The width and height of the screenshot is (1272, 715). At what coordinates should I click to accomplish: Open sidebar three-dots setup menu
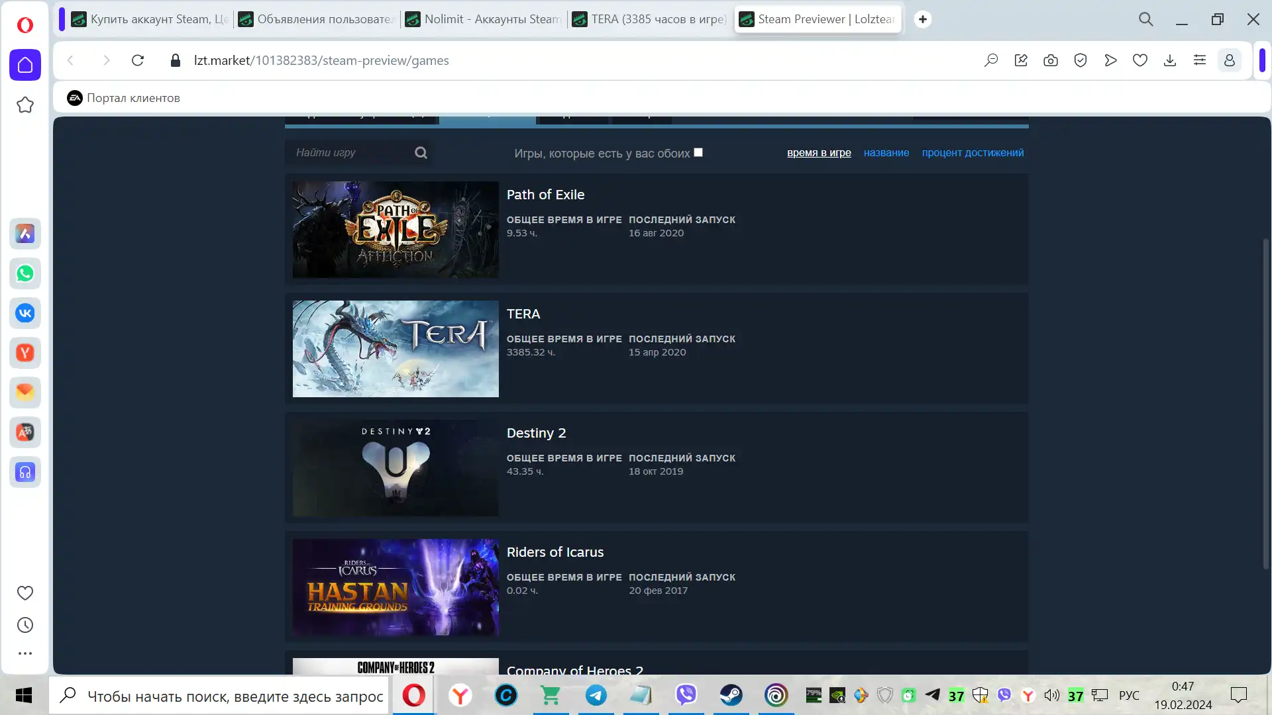pos(25,653)
